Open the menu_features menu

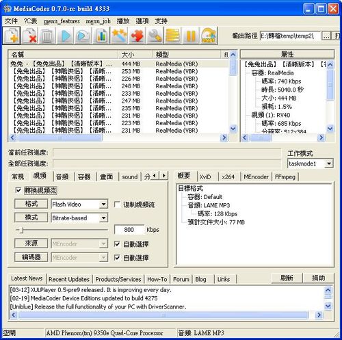coord(62,21)
